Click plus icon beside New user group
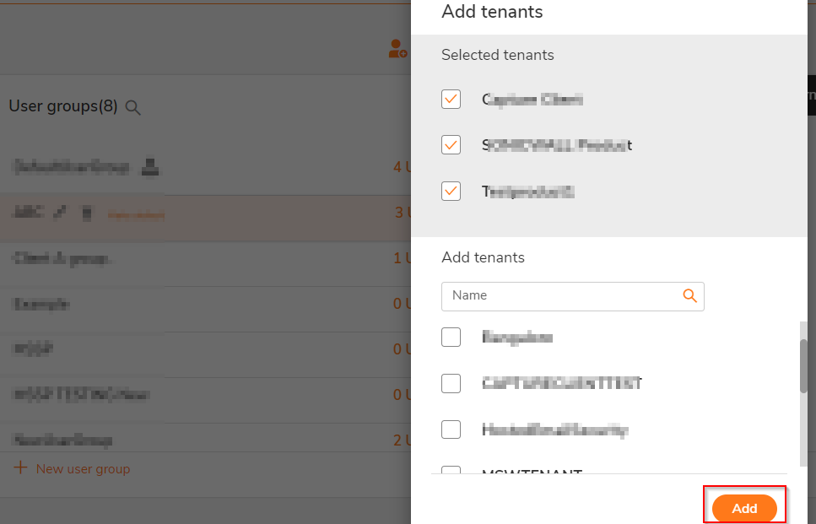816x524 pixels. point(21,467)
